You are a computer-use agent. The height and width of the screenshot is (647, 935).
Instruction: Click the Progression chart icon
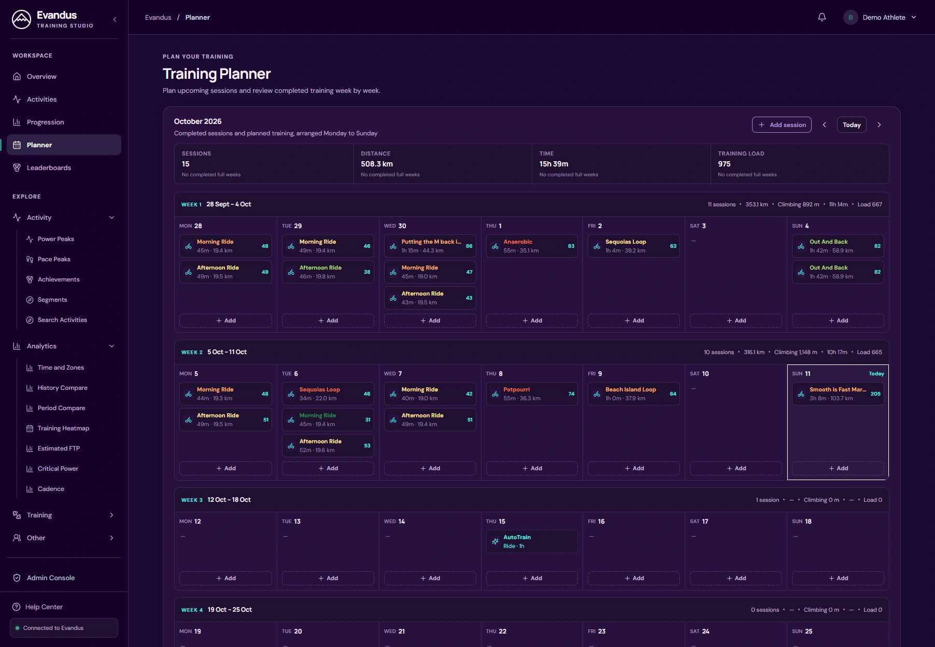tap(17, 122)
